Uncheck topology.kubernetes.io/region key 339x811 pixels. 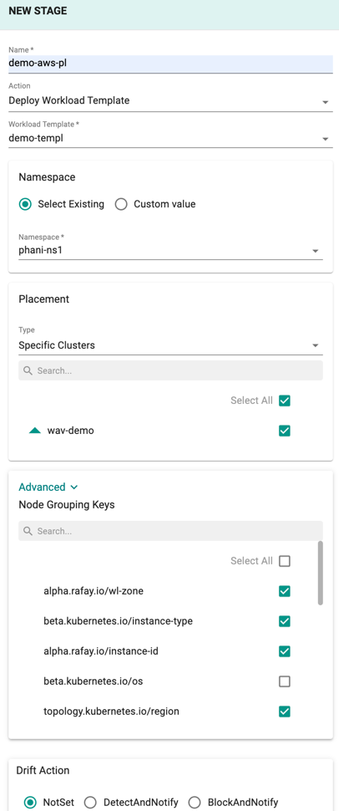(284, 712)
